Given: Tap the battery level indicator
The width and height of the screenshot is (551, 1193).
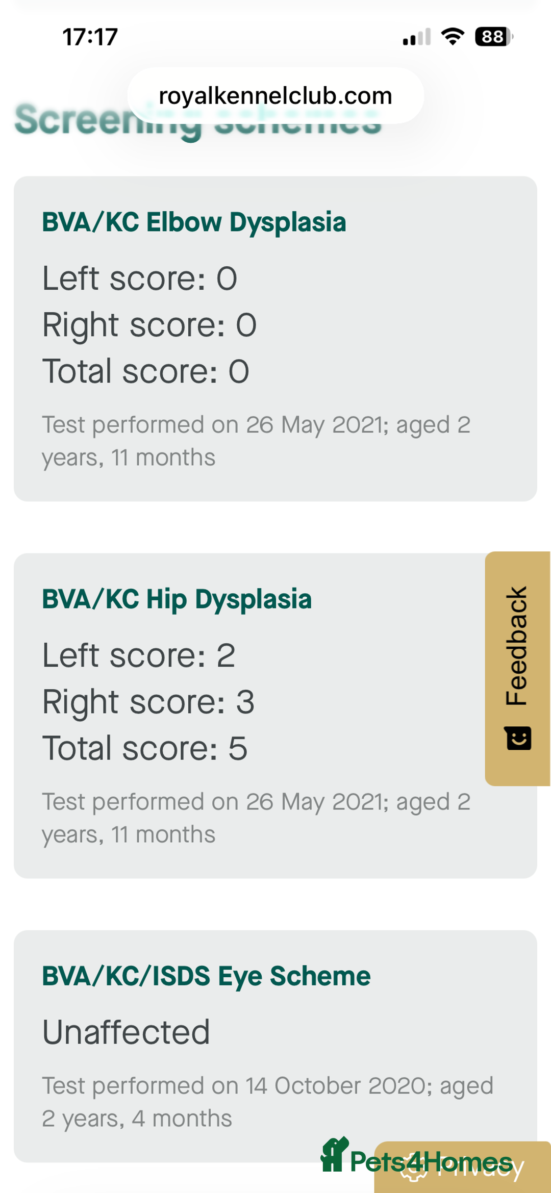Looking at the screenshot, I should (493, 37).
